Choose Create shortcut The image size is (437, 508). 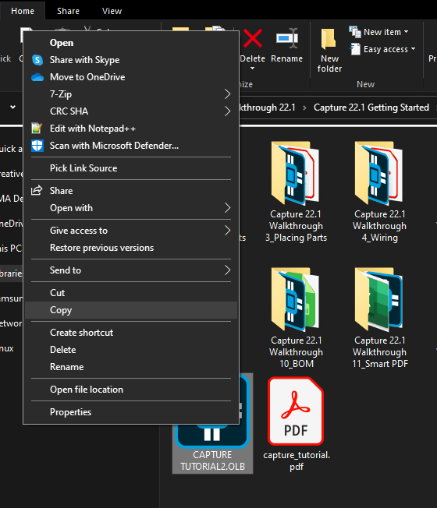(131, 333)
